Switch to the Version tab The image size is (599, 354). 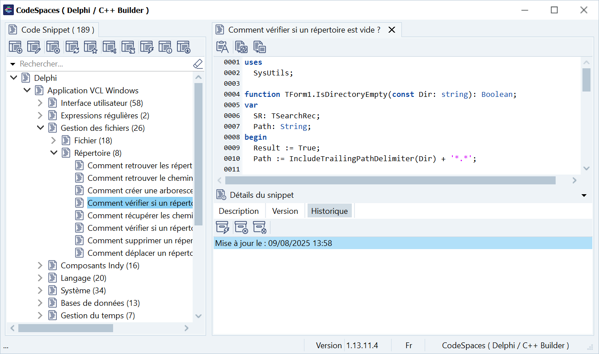[285, 211]
